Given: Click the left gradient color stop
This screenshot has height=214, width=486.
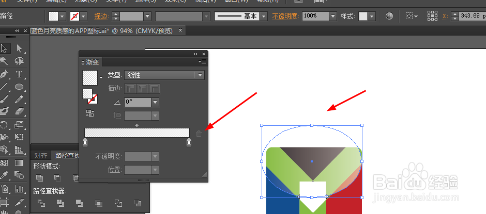Looking at the screenshot, I should tap(85, 142).
